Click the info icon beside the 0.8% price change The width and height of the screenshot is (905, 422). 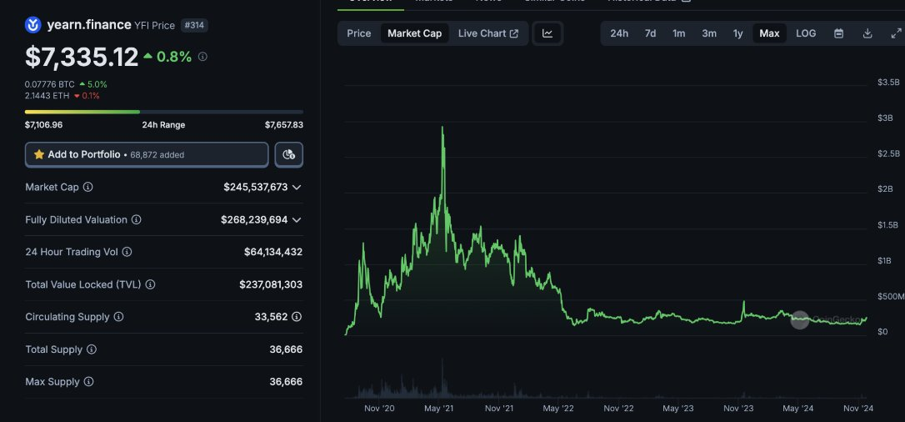pos(202,57)
